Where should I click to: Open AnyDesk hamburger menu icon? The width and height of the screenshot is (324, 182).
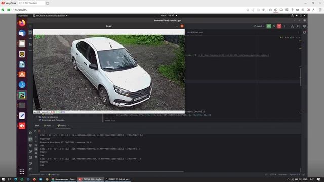(320, 10)
